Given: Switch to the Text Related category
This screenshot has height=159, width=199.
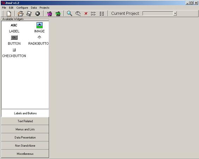Looking at the screenshot, I should point(25,121).
